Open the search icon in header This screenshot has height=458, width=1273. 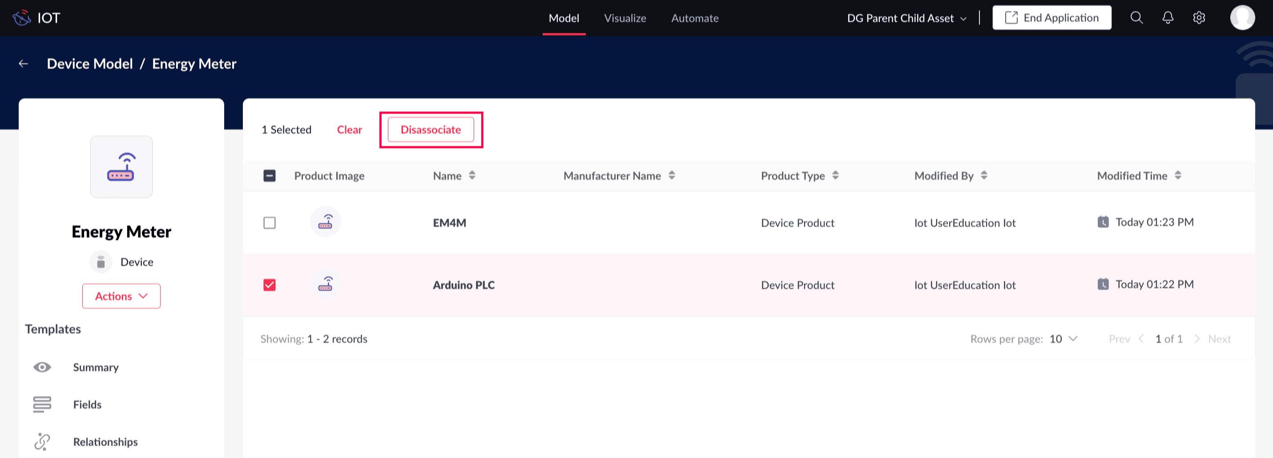1136,18
